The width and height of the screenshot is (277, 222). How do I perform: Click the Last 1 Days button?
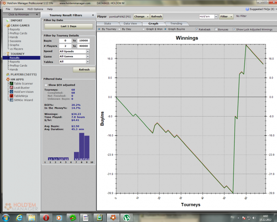point(68,26)
